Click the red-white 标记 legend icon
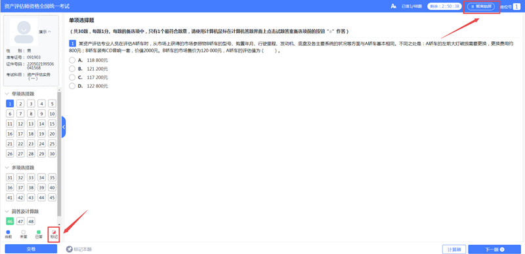 pos(54,232)
